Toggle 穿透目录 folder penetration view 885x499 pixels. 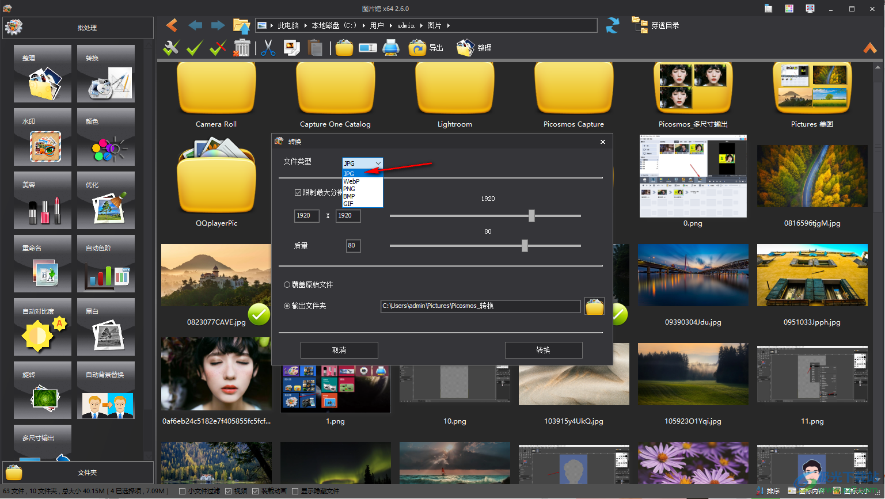pos(656,25)
